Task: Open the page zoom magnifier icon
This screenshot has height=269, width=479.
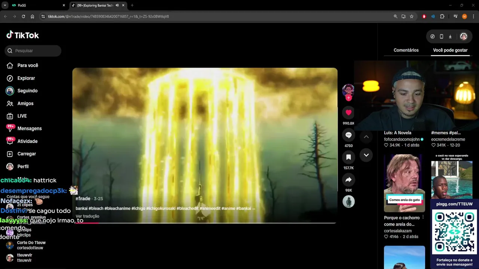Action: pos(396,16)
